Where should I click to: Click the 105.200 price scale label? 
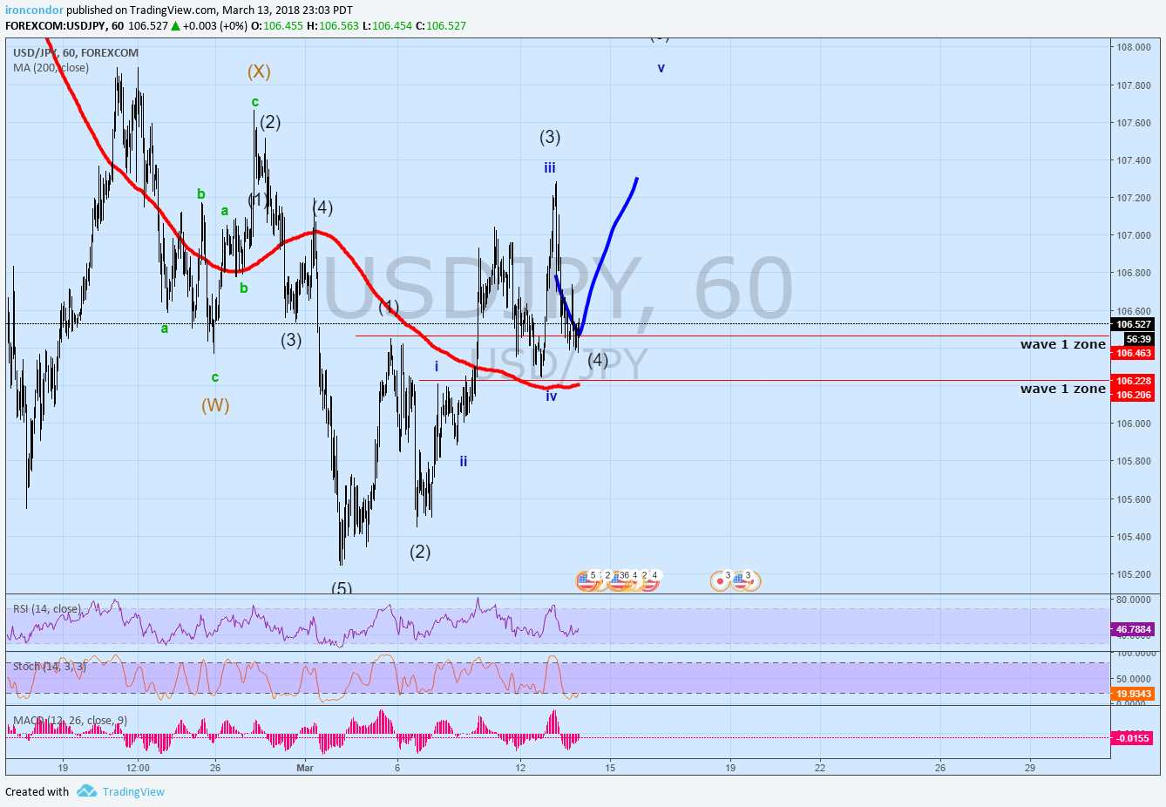click(x=1134, y=574)
